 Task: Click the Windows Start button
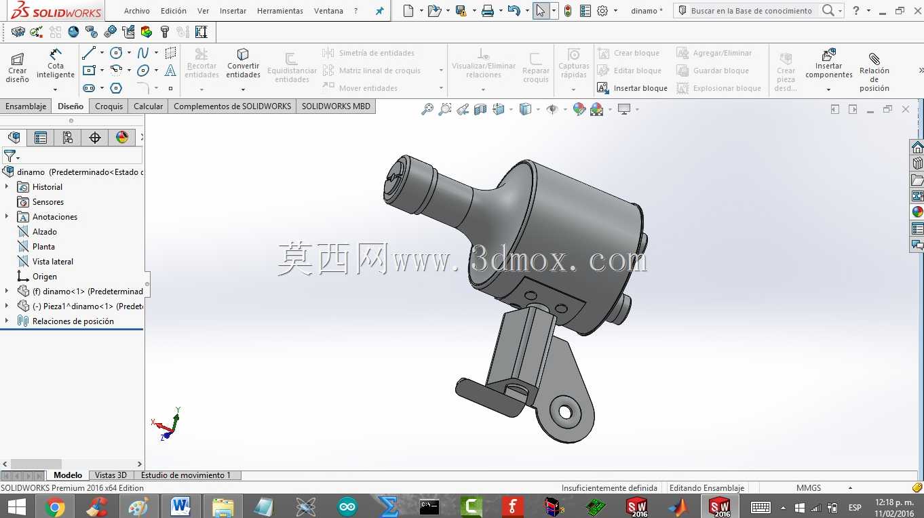[16, 506]
